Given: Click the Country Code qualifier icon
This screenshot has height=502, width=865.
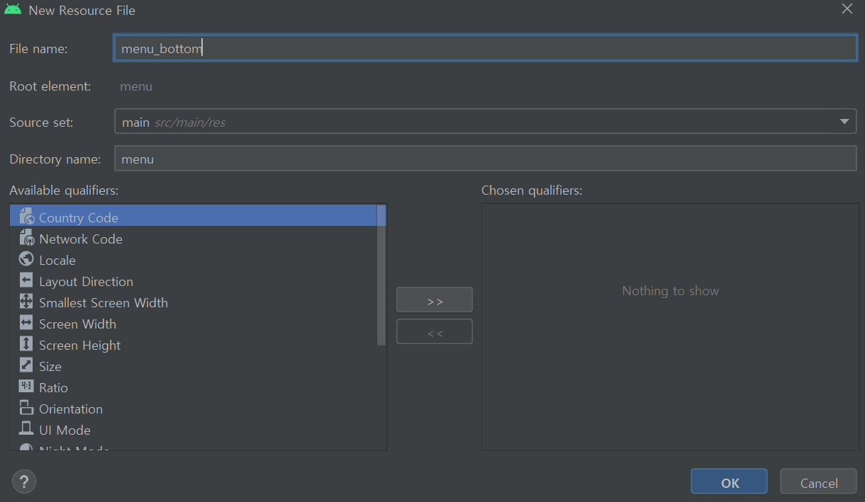Looking at the screenshot, I should (26, 217).
